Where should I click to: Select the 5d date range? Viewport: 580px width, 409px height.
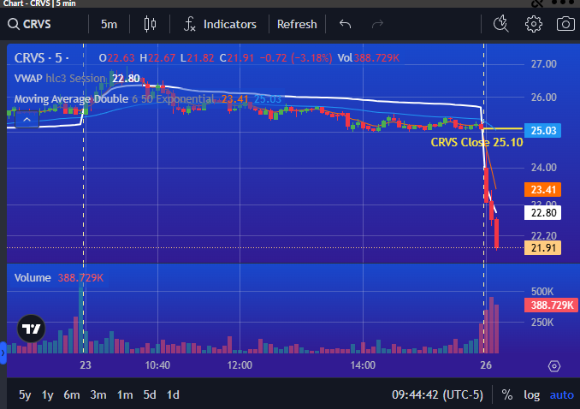(x=150, y=395)
